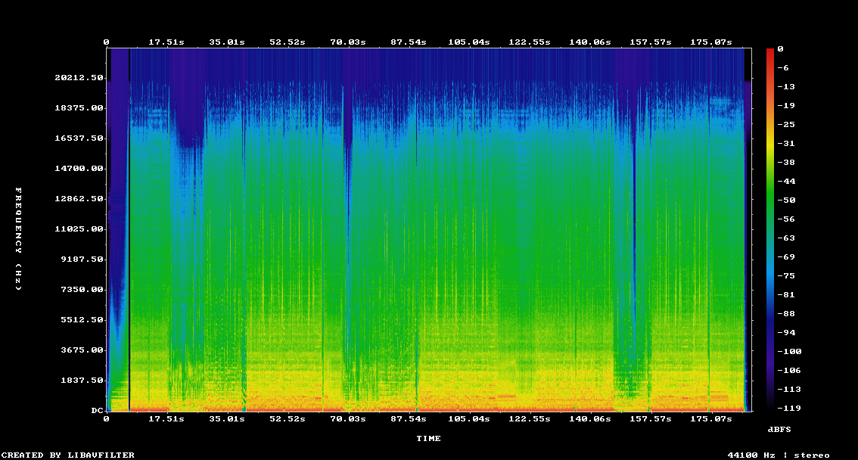Click the 44100 Hz : stereo label
This screenshot has width=858, height=460.
pos(779,455)
